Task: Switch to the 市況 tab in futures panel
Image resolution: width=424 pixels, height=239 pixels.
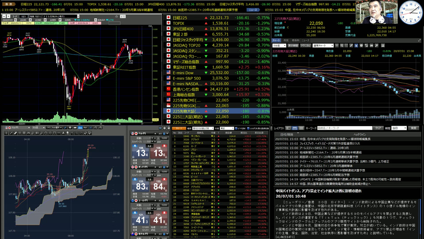Action: coord(286,40)
